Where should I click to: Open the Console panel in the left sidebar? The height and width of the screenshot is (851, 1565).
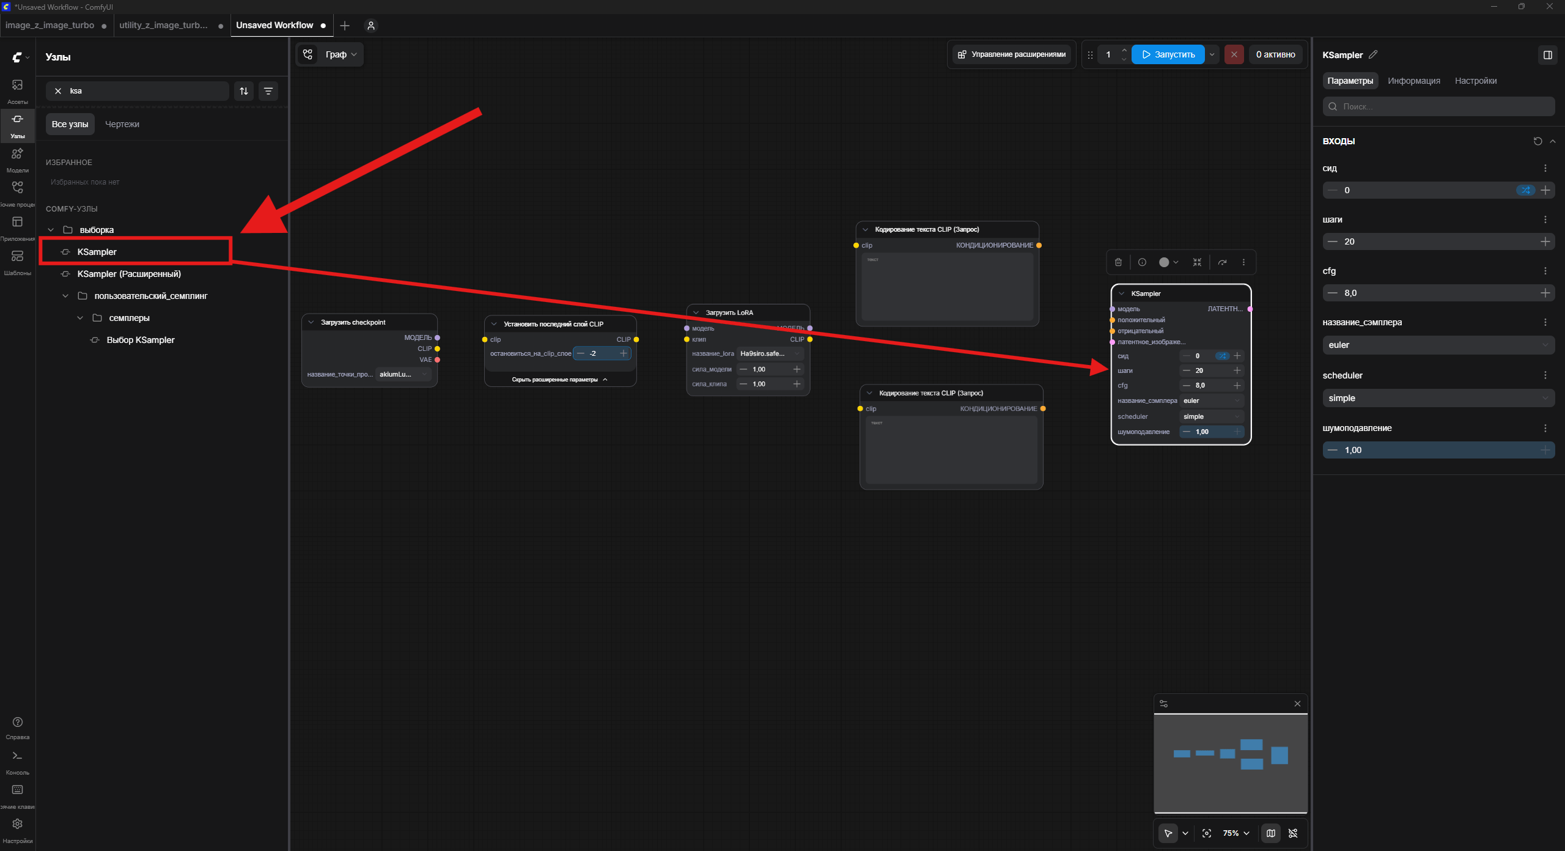click(18, 762)
